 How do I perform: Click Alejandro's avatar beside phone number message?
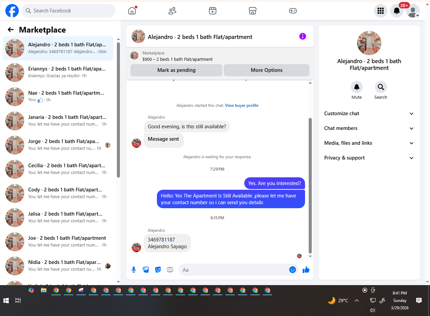[x=136, y=247]
